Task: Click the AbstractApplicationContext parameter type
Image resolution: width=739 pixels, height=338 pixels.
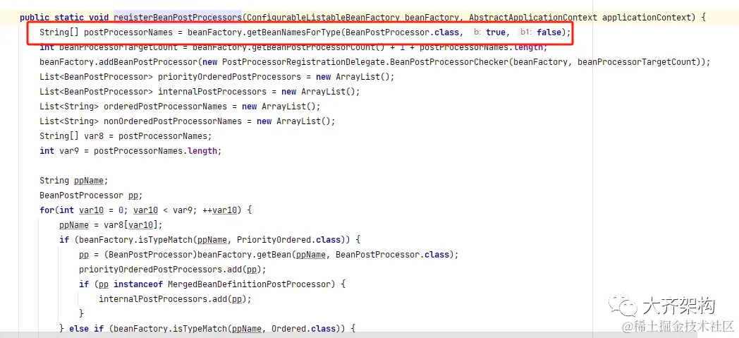Action: (534, 18)
